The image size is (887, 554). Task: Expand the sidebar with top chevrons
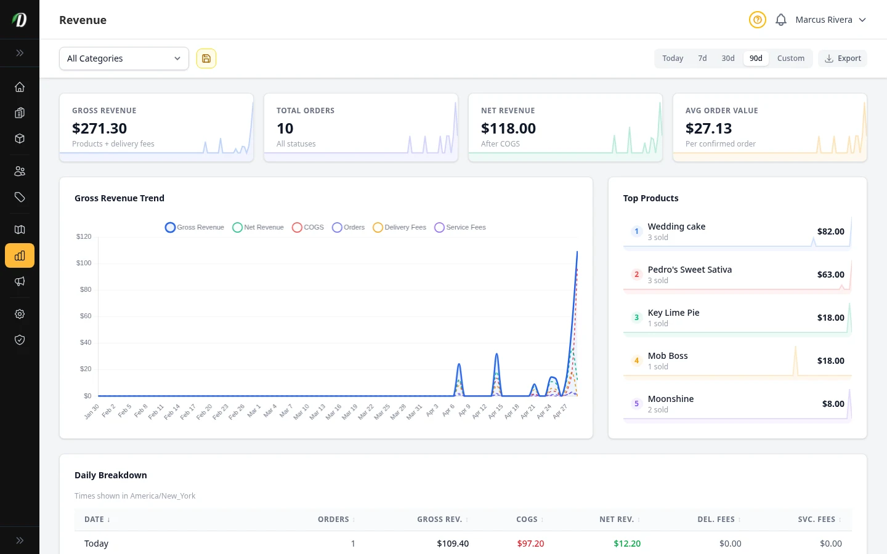pos(20,53)
